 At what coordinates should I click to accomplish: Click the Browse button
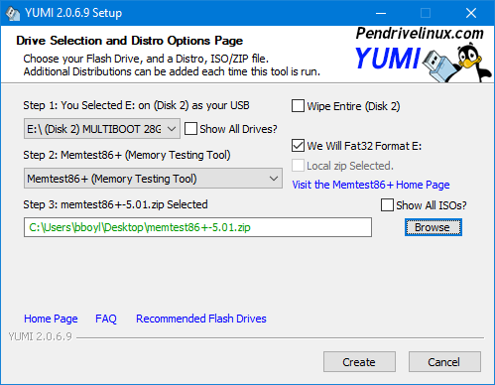(433, 227)
